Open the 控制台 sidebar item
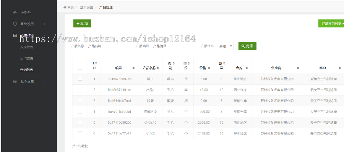 (26, 13)
